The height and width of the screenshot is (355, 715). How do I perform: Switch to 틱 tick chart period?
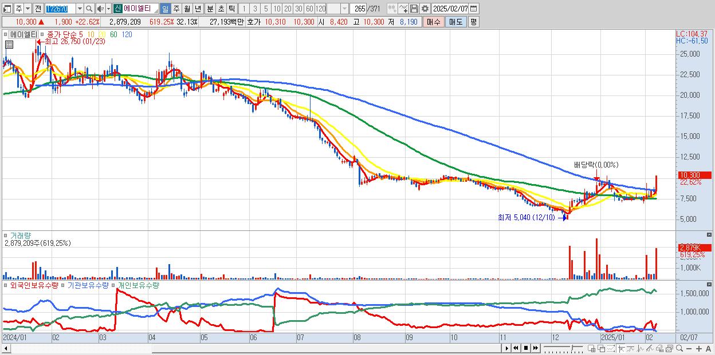[x=231, y=9]
